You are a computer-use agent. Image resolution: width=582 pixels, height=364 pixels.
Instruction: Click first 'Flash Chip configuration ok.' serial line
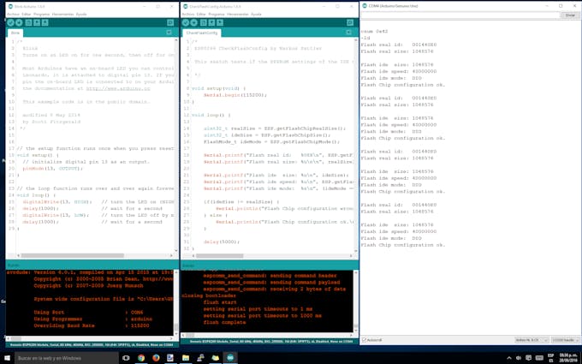pyautogui.click(x=403, y=85)
